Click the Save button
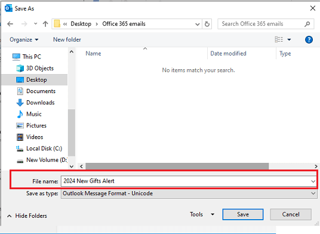This screenshot has height=234, width=320. pyautogui.click(x=243, y=214)
